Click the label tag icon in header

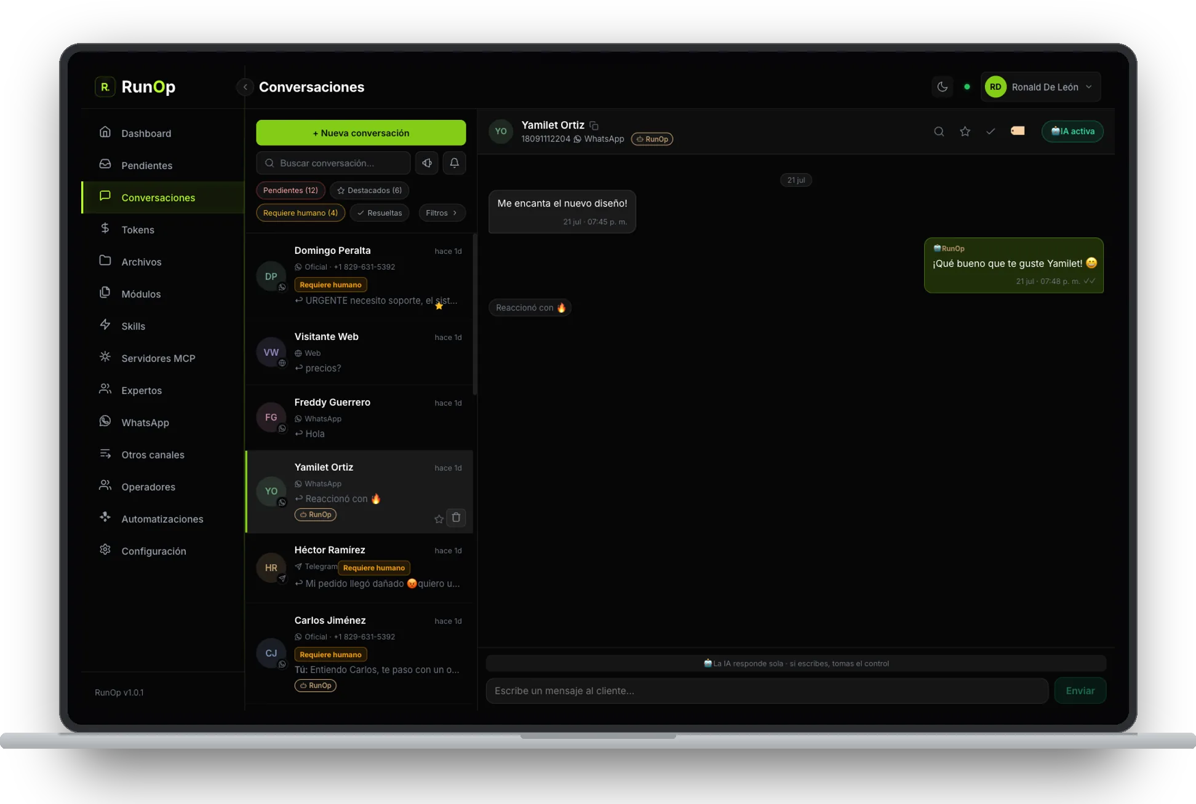(1018, 130)
